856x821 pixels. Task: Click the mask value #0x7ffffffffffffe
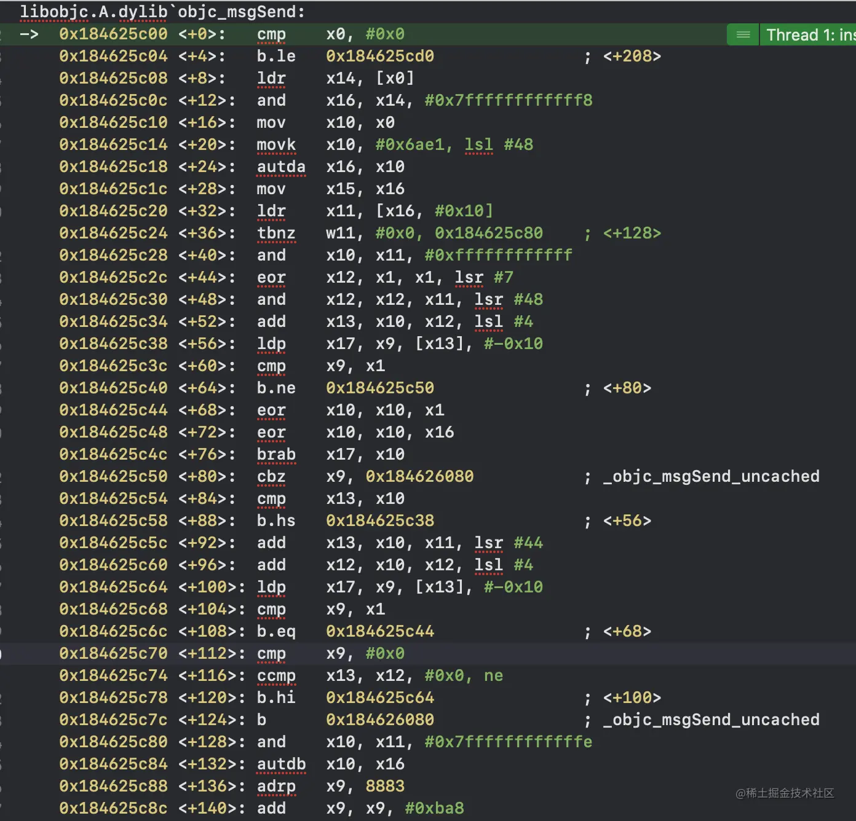click(509, 742)
